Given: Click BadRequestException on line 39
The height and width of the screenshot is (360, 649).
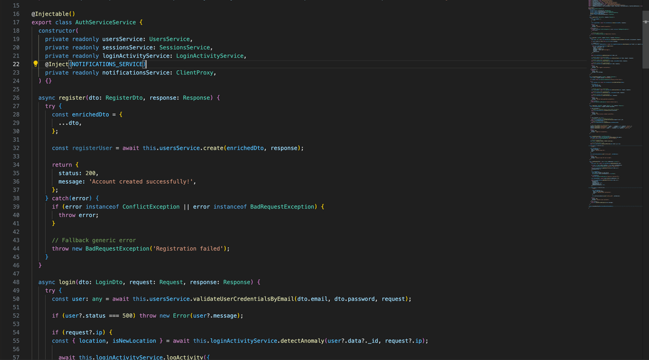Looking at the screenshot, I should click(282, 207).
